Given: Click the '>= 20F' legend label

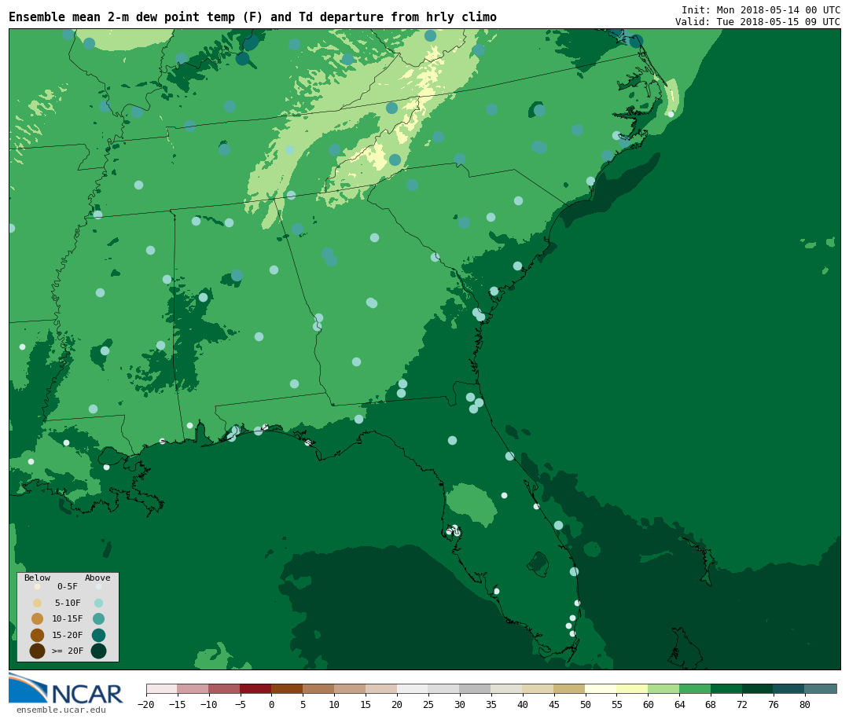Looking at the screenshot, I should [68, 651].
